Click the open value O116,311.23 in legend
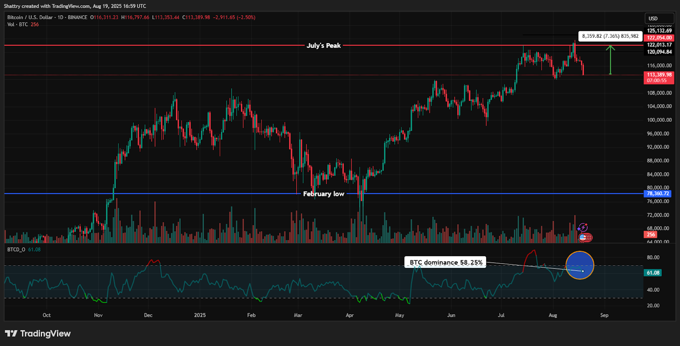680x346 pixels. tap(104, 17)
